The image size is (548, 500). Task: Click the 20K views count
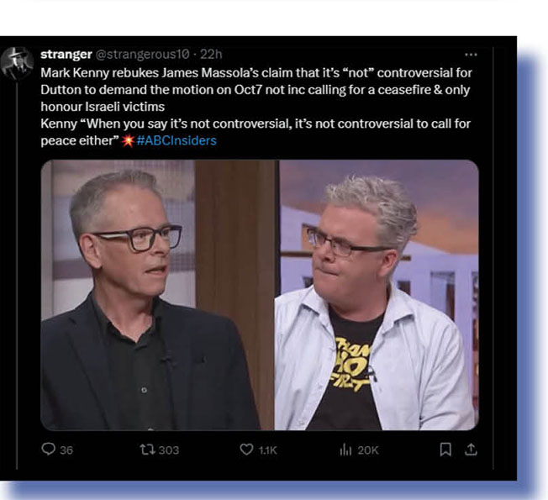click(x=368, y=450)
